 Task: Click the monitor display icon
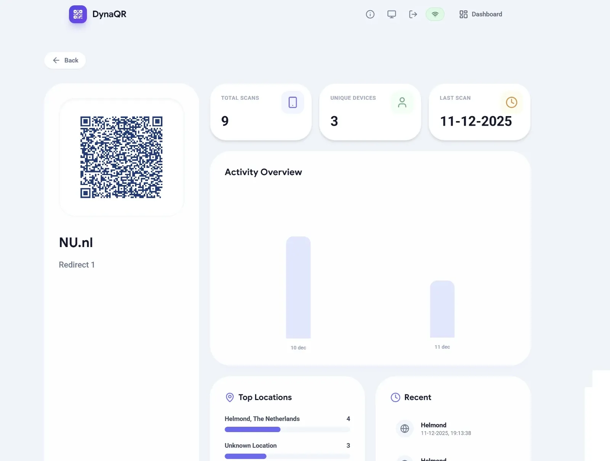(392, 14)
